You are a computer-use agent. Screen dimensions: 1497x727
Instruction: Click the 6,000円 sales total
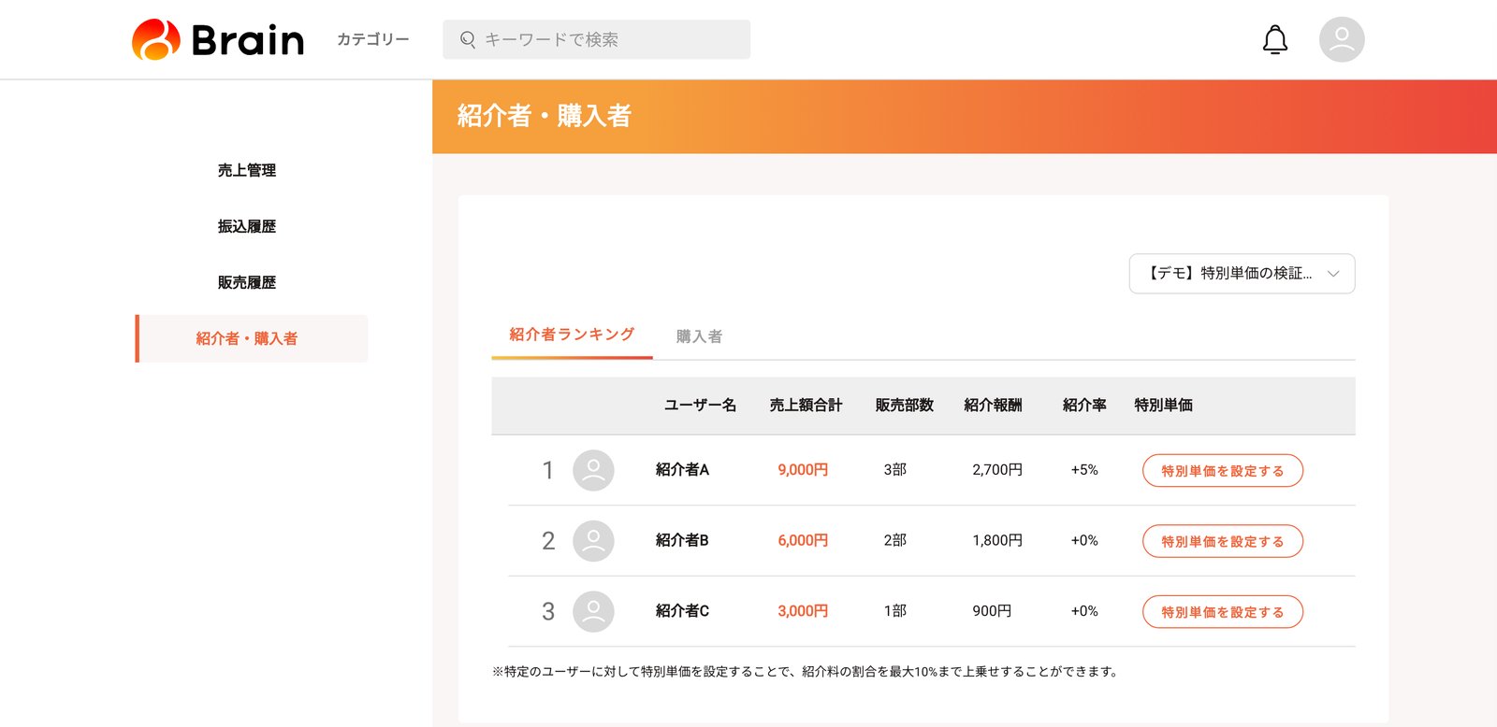(803, 540)
